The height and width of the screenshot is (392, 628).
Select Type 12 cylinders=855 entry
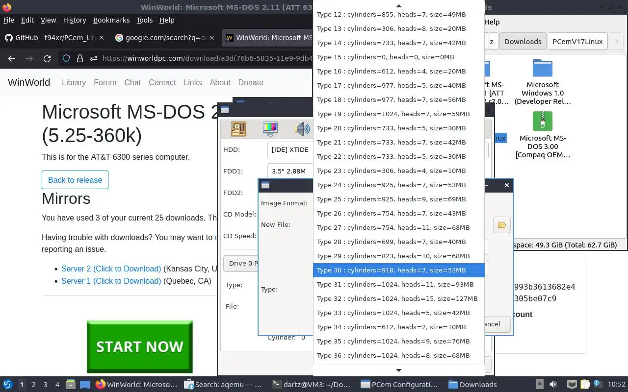pos(398,14)
